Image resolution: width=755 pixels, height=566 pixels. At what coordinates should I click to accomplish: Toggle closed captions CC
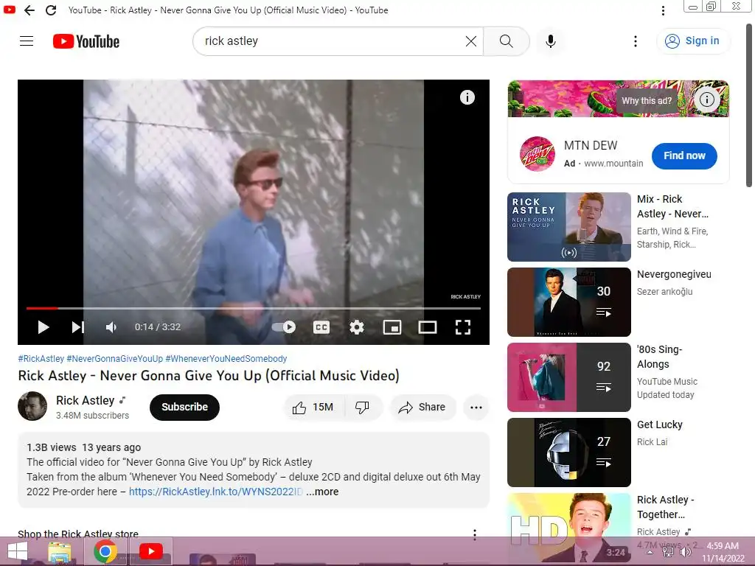tap(321, 327)
